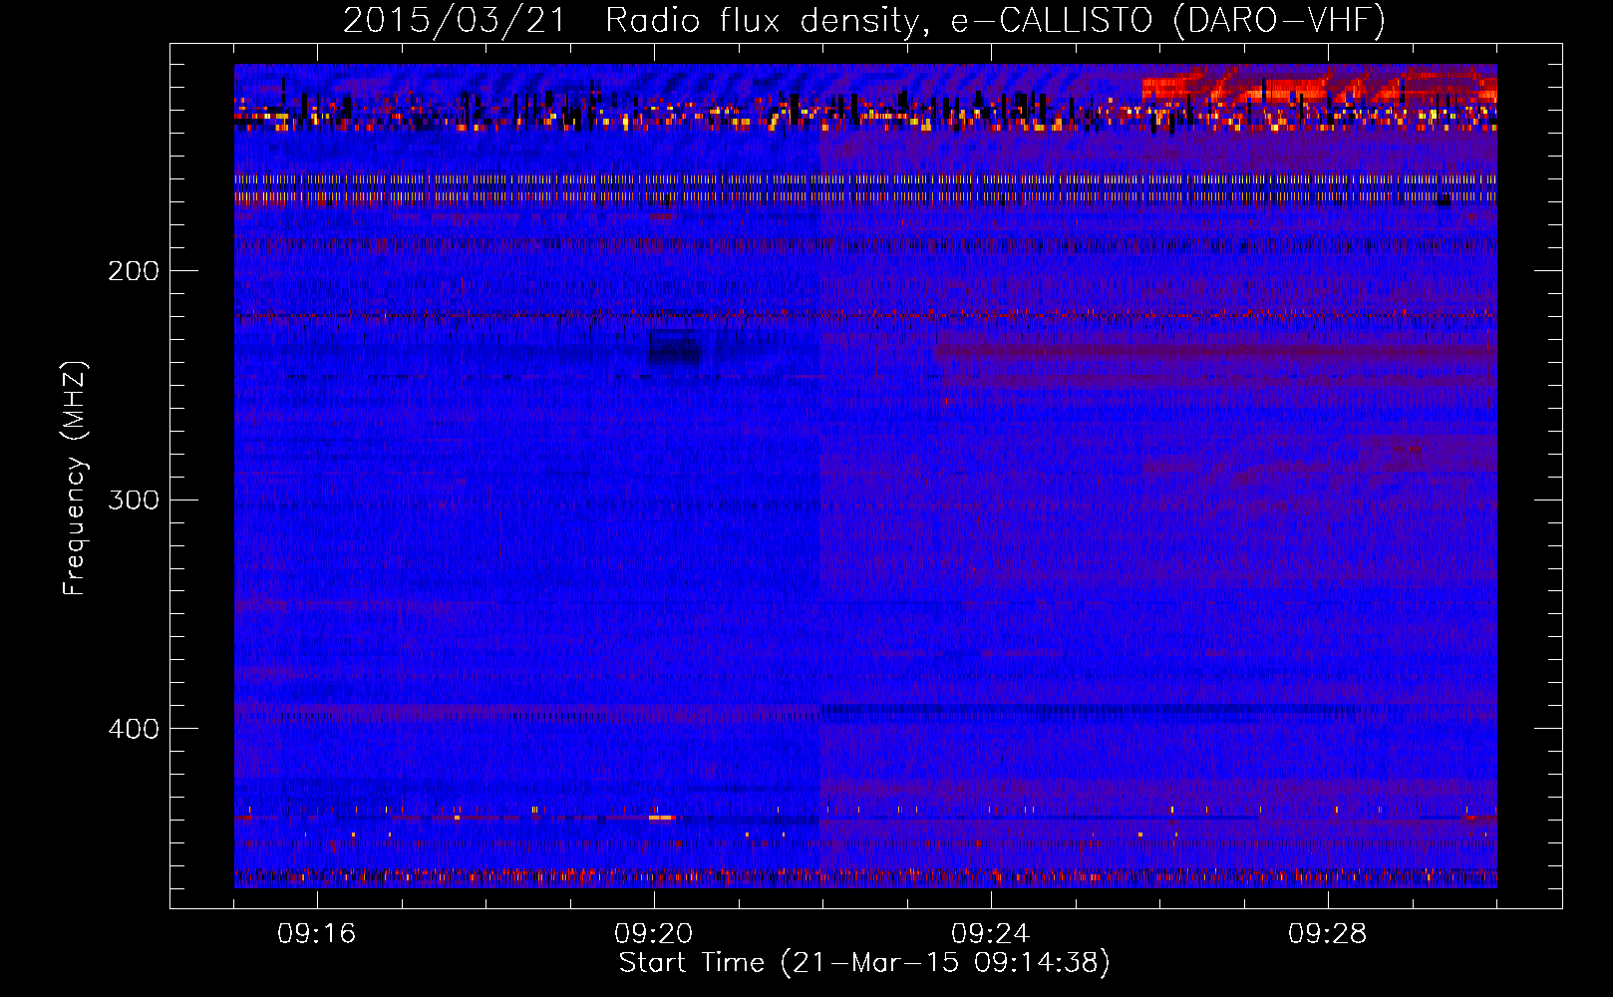Click the 09:16 time tick label

[x=317, y=934]
